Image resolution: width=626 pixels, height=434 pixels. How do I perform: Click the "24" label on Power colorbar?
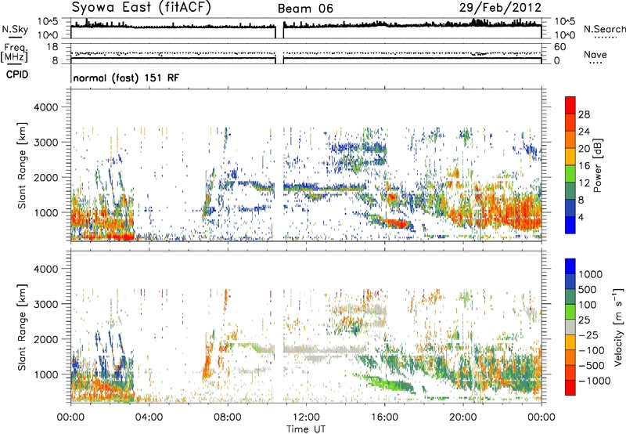coord(584,132)
